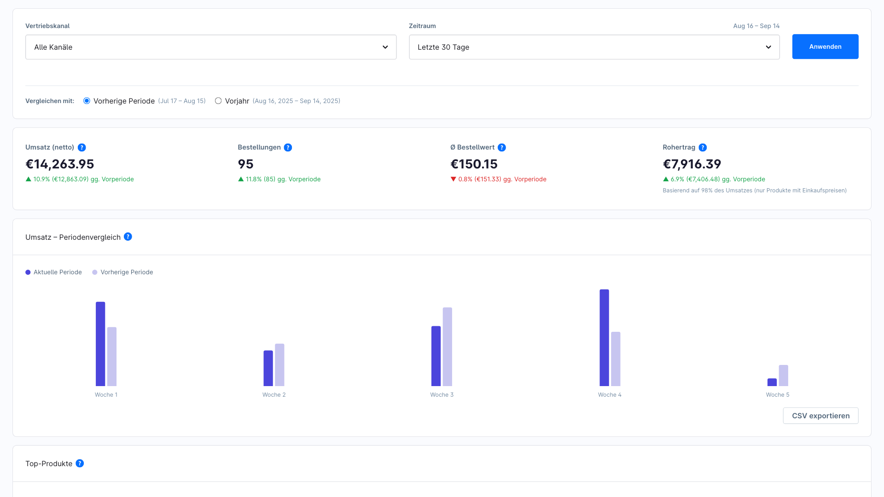Click Woche 5 current period bar
884x497 pixels.
click(772, 382)
